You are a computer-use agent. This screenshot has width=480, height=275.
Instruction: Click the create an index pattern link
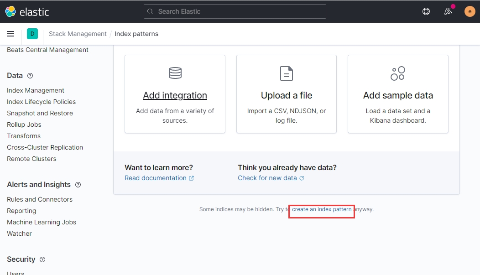(x=322, y=209)
